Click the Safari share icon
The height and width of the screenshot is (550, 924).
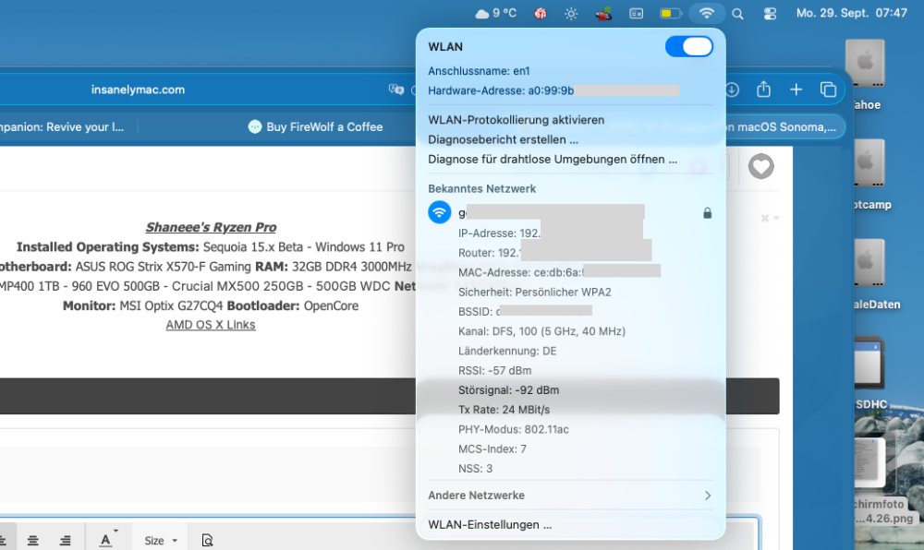[764, 90]
